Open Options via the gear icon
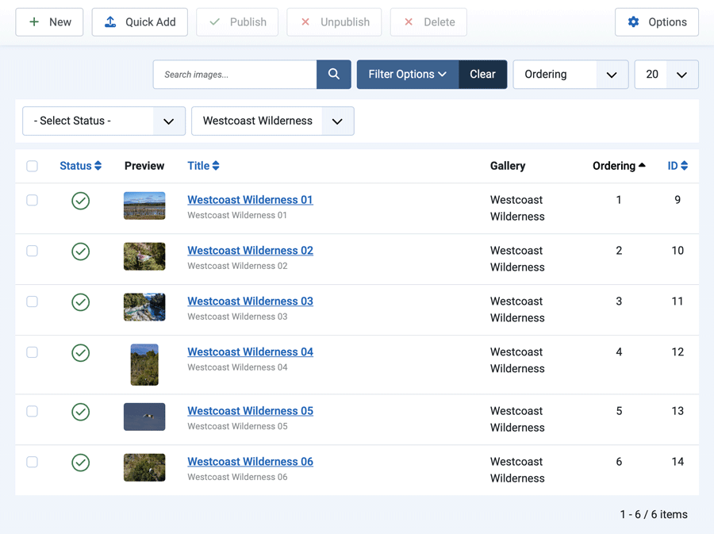This screenshot has width=714, height=534. point(633,22)
